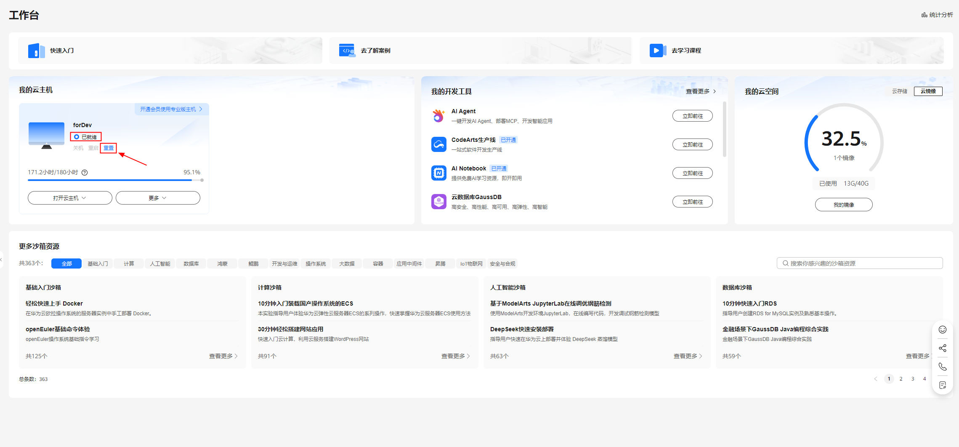Click the 我的镜像 button
Image resolution: width=959 pixels, height=447 pixels.
[844, 205]
